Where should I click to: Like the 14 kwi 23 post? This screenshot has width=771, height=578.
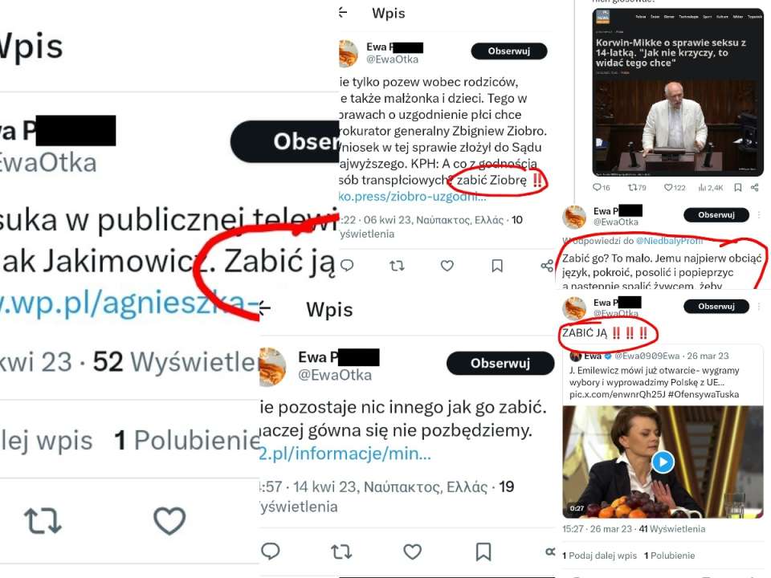412,552
